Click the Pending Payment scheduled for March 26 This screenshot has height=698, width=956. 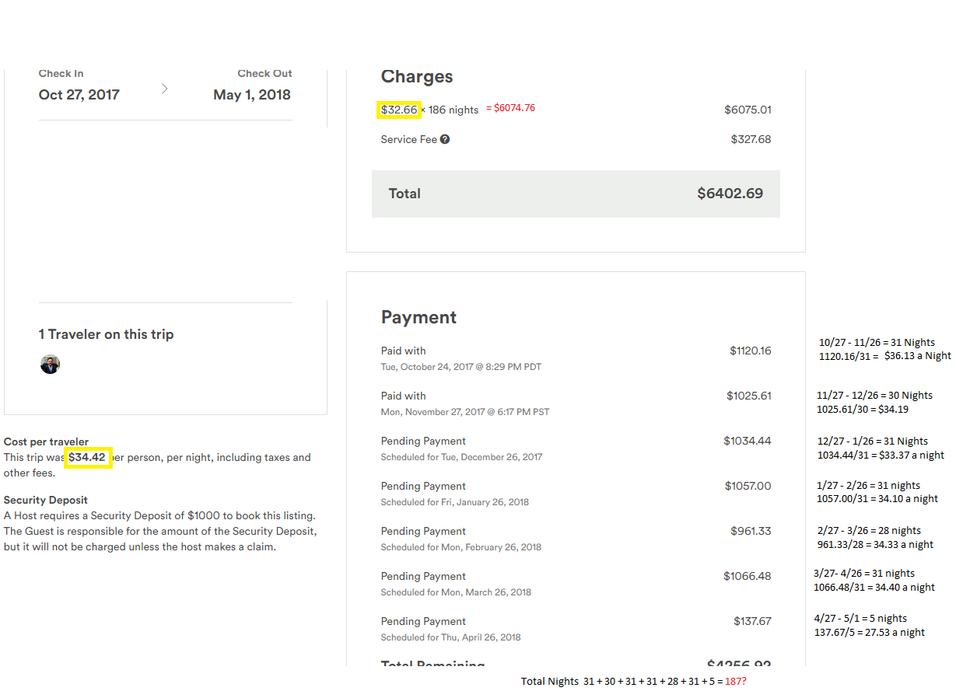point(423,576)
